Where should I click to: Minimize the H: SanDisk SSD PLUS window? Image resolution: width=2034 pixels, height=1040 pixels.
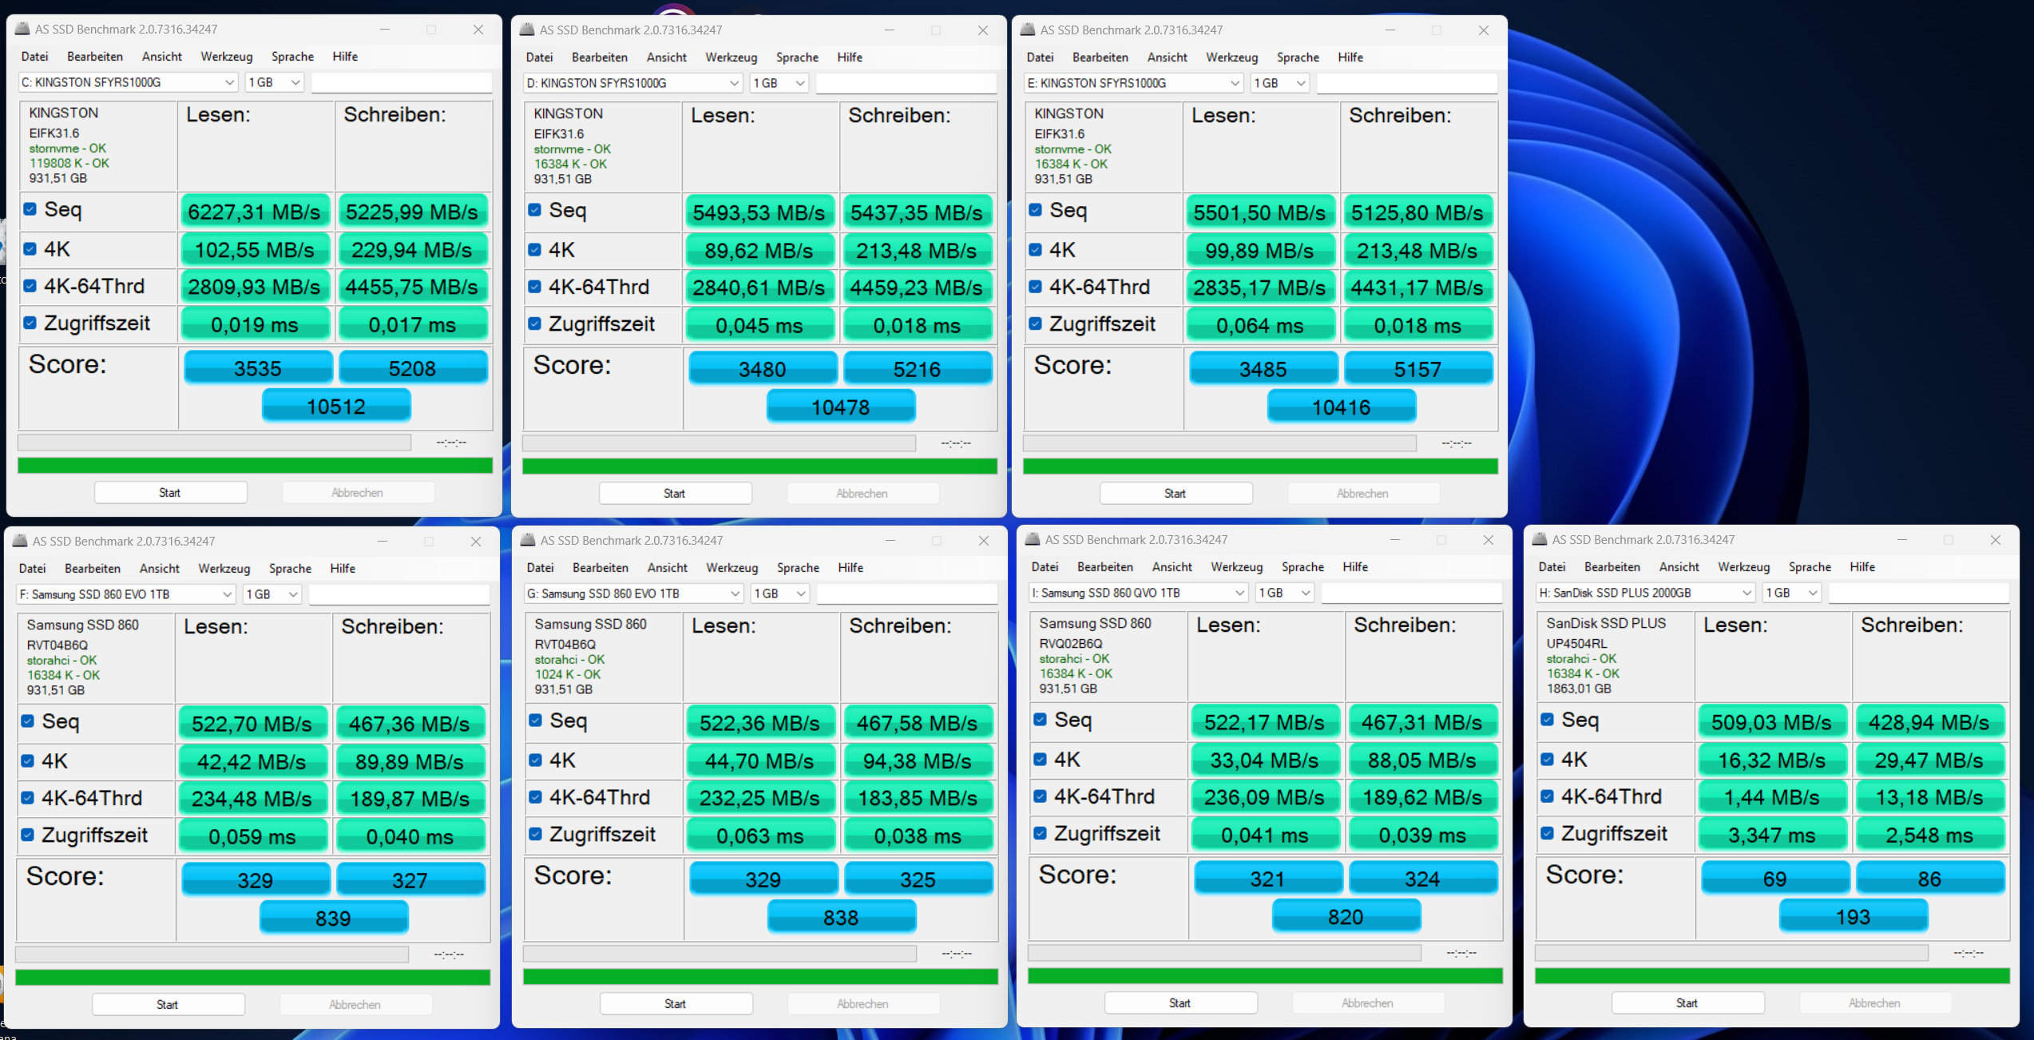coord(1902,539)
